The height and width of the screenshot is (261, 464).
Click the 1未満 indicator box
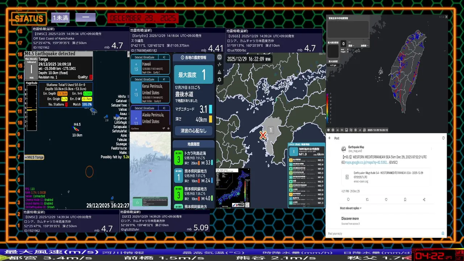[x=60, y=17]
